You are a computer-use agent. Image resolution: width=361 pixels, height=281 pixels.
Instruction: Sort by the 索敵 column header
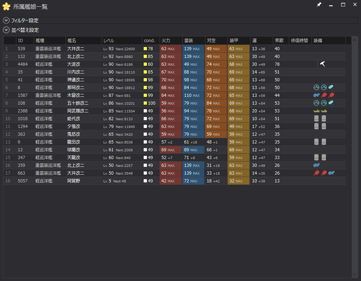click(x=281, y=41)
